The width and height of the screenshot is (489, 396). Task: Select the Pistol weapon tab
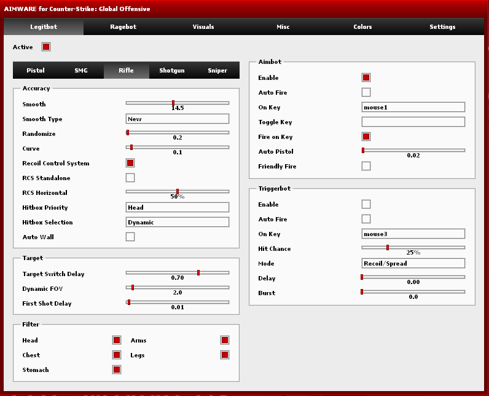(x=36, y=71)
